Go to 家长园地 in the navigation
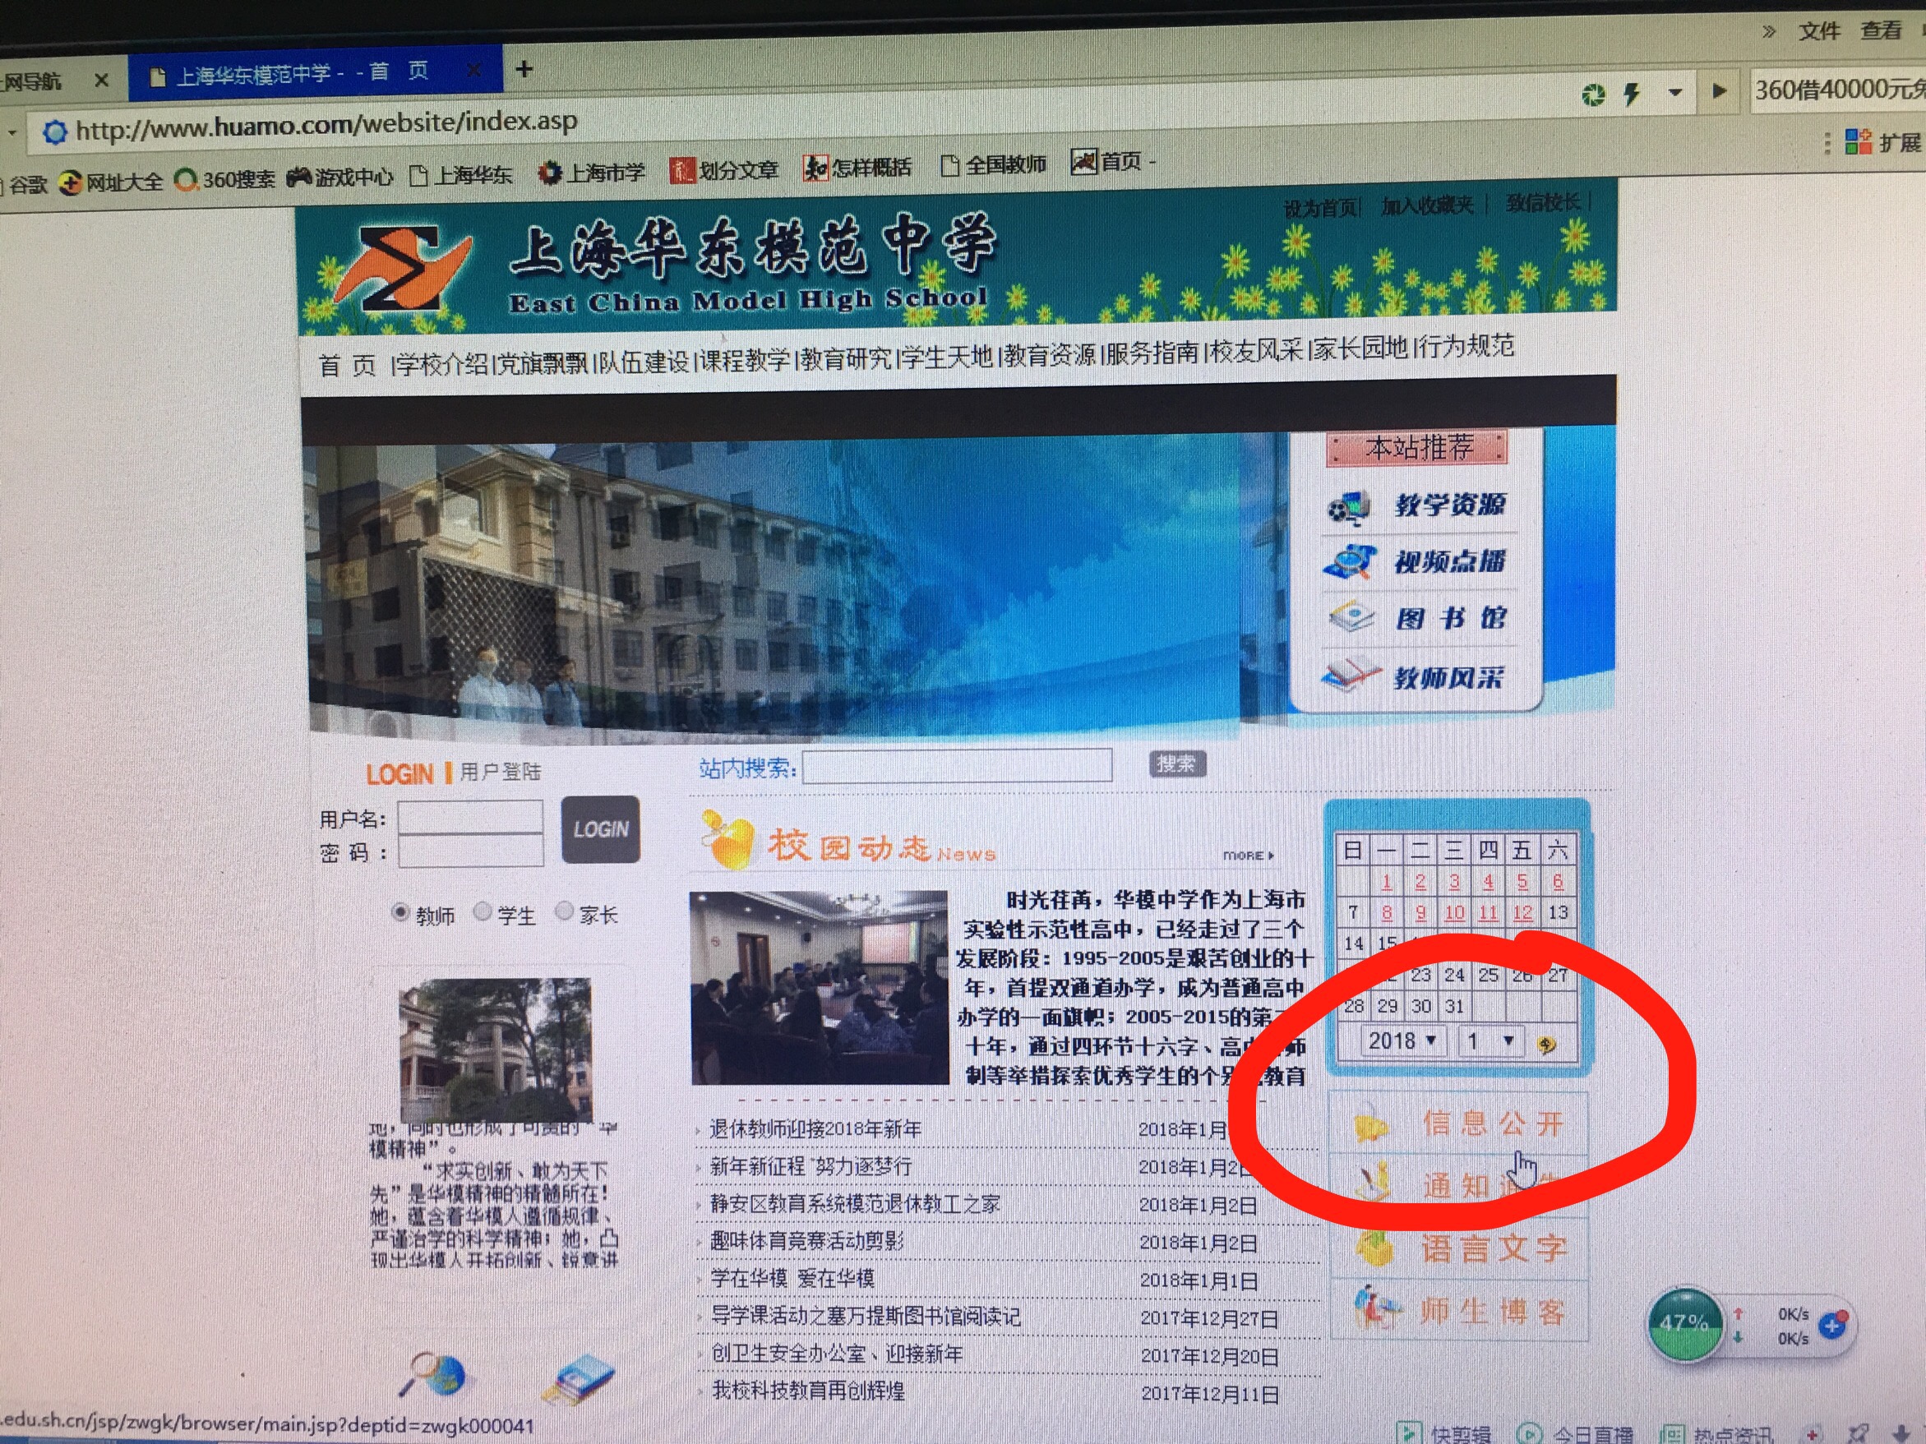This screenshot has width=1926, height=1444. pyautogui.click(x=1361, y=349)
